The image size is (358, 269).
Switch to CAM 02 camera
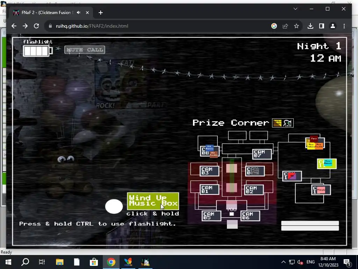(x=254, y=189)
